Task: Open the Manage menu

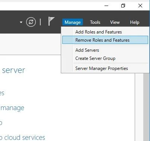Action: point(73,22)
